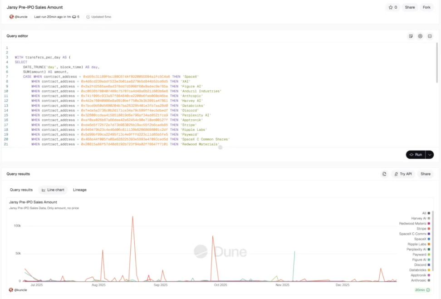Open the Line chart tab
The width and height of the screenshot is (441, 299).
pos(53,190)
